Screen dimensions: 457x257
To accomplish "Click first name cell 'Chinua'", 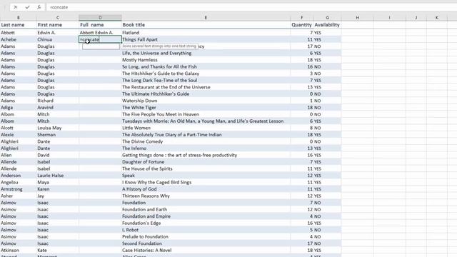I will [x=58, y=39].
